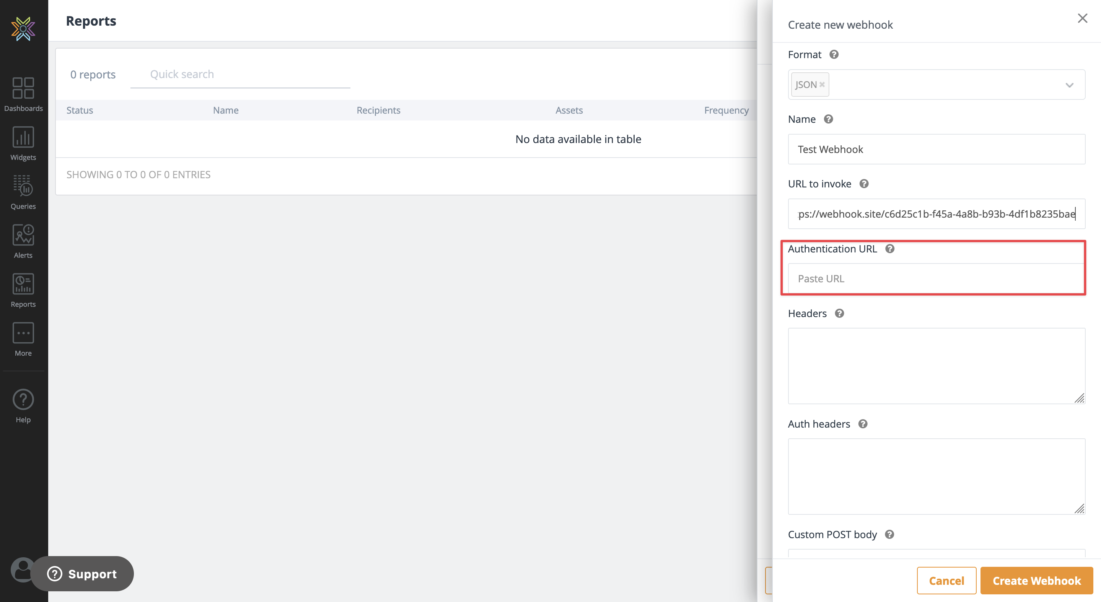
Task: Click the help icon next to Format
Action: pos(834,55)
